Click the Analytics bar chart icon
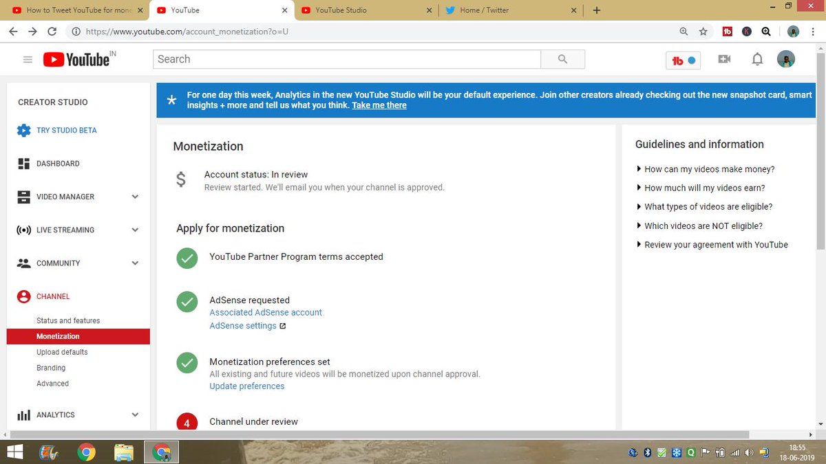The width and height of the screenshot is (826, 464). point(23,415)
